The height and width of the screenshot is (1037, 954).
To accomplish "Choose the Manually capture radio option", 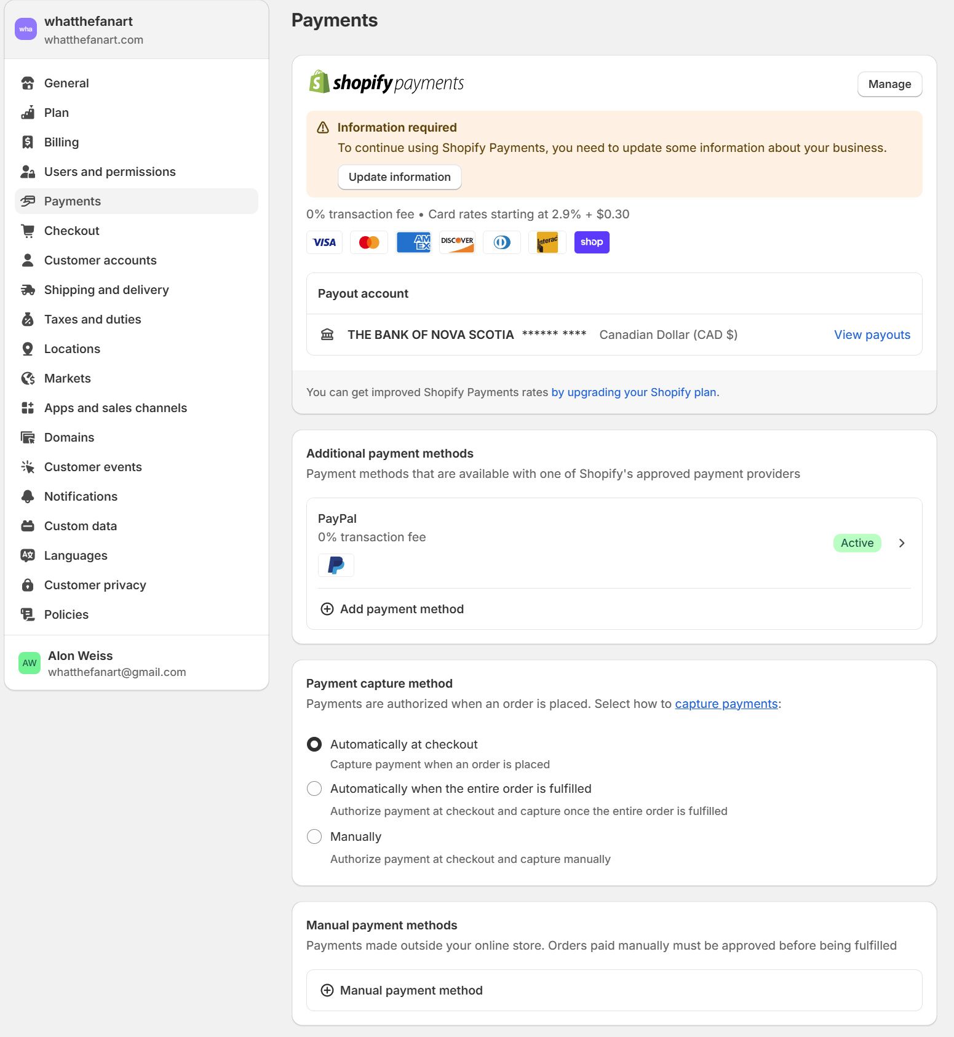I will point(314,836).
